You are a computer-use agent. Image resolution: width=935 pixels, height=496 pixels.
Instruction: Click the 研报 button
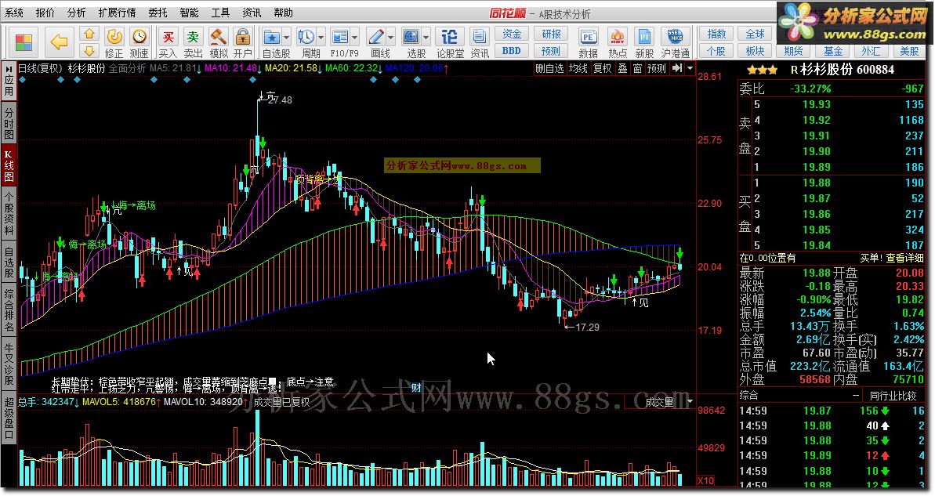[x=551, y=34]
